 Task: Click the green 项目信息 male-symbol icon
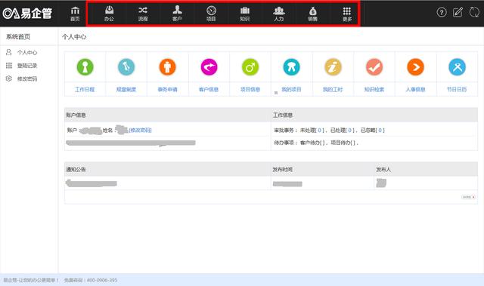pos(250,67)
